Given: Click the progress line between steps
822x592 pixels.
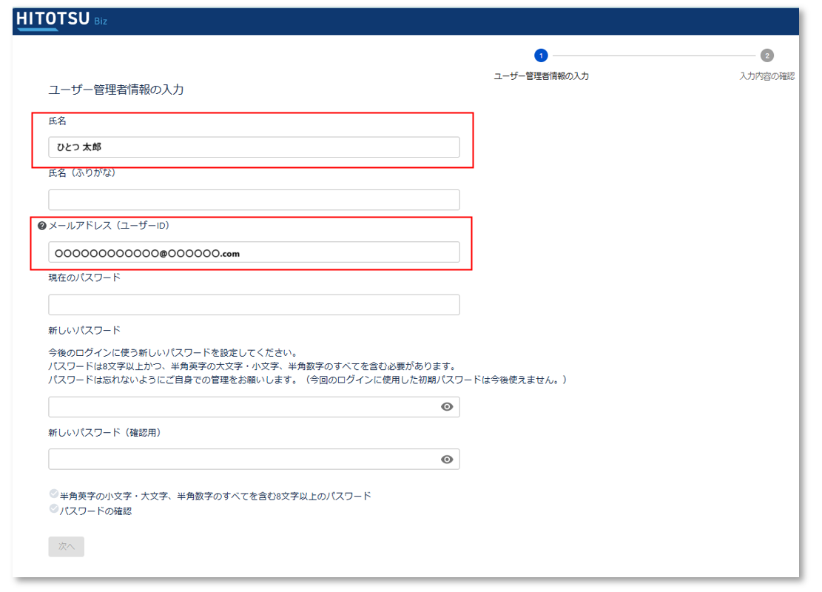Looking at the screenshot, I should [x=653, y=55].
